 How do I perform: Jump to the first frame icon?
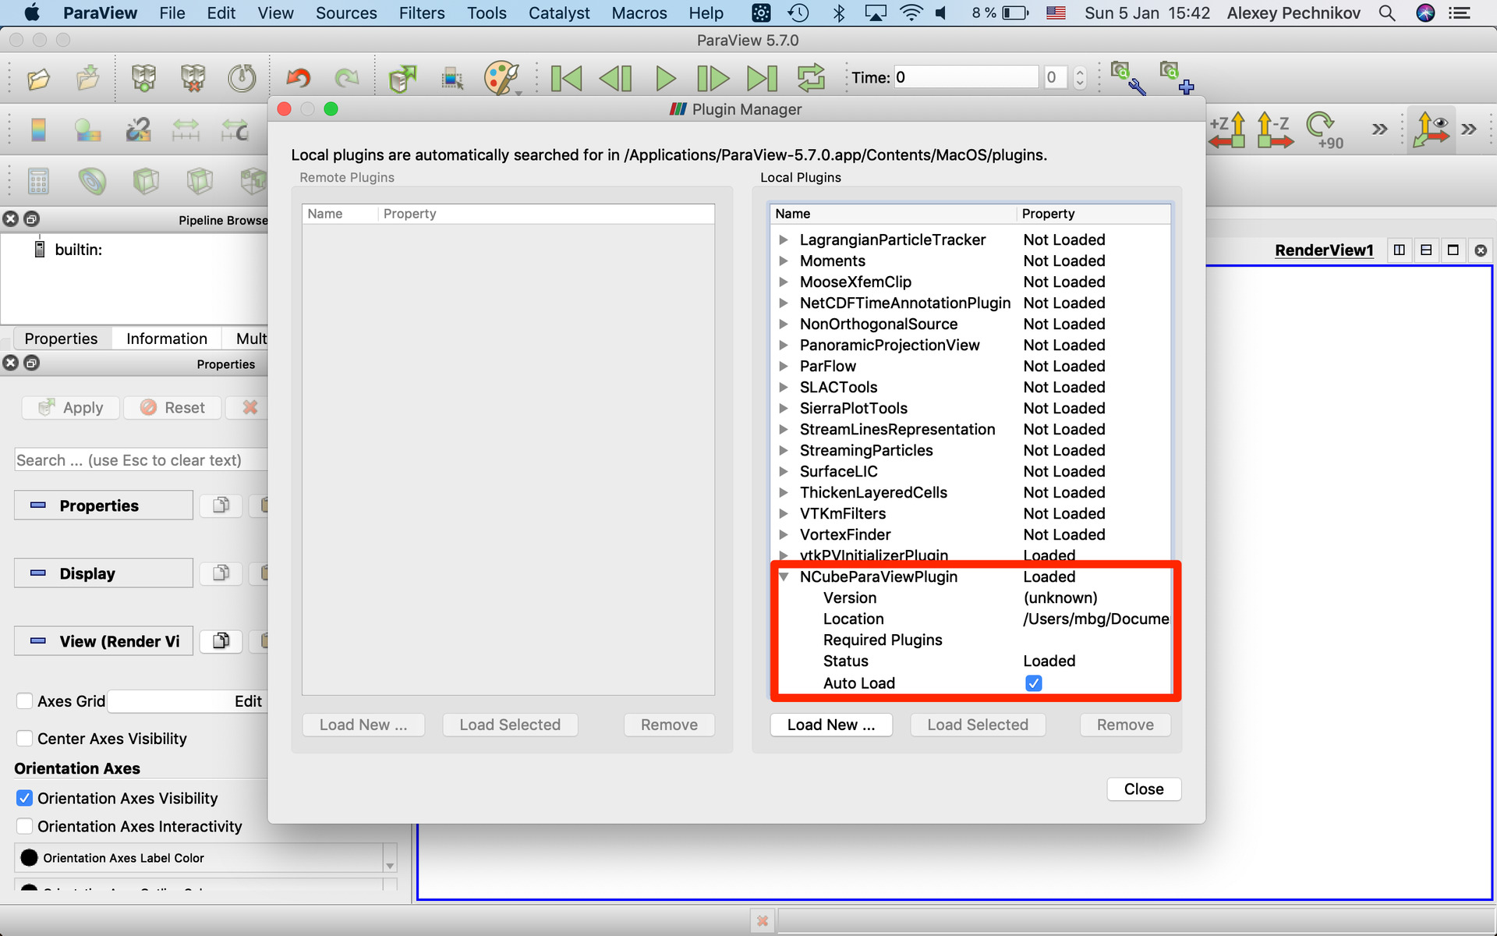pos(566,78)
